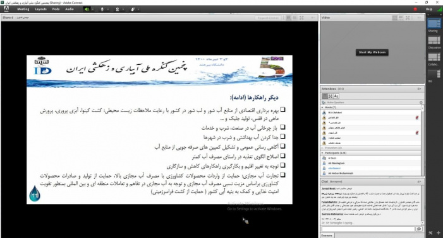Switch Video pod to filmstrip view

pyautogui.click(x=401, y=18)
